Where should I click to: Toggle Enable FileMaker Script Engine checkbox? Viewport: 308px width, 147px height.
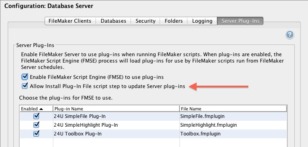pyautogui.click(x=25, y=77)
